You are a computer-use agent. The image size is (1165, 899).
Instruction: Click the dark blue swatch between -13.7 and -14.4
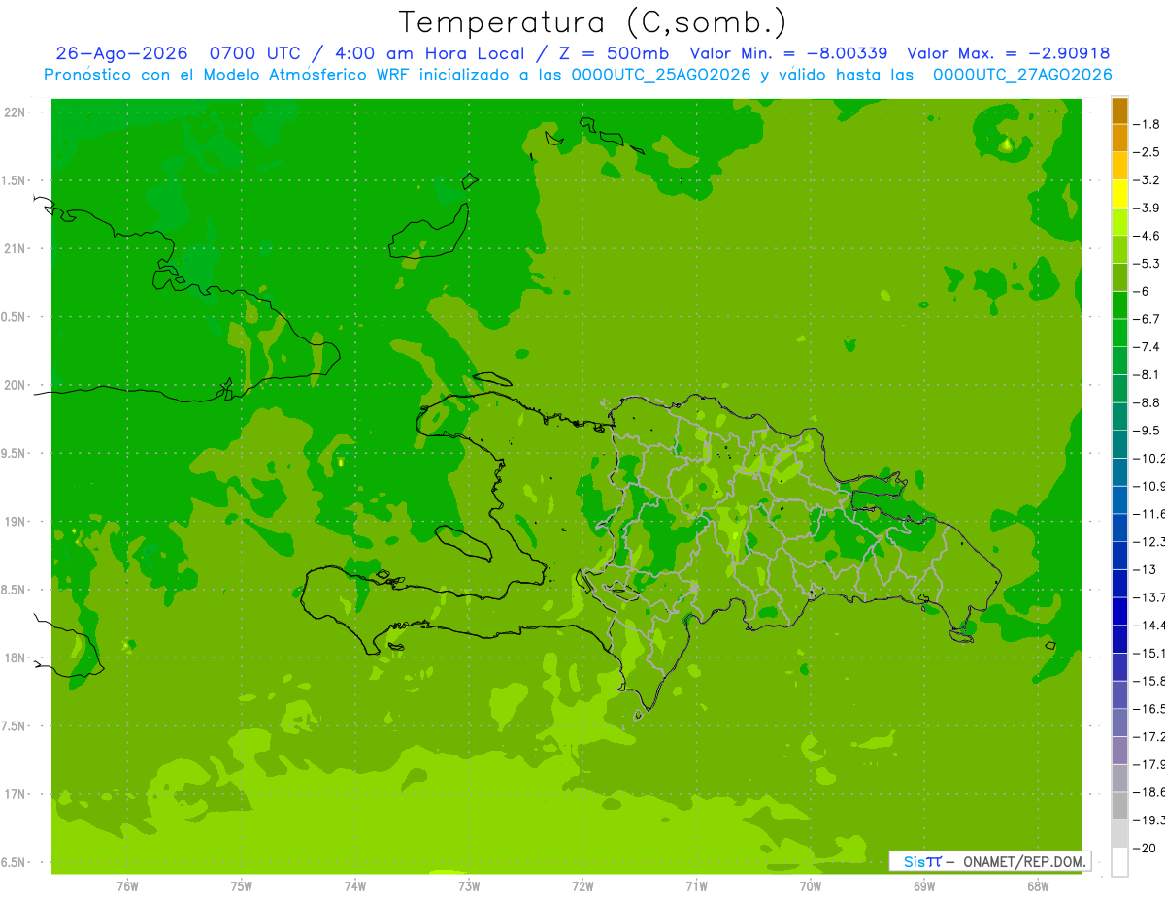pos(1119,611)
